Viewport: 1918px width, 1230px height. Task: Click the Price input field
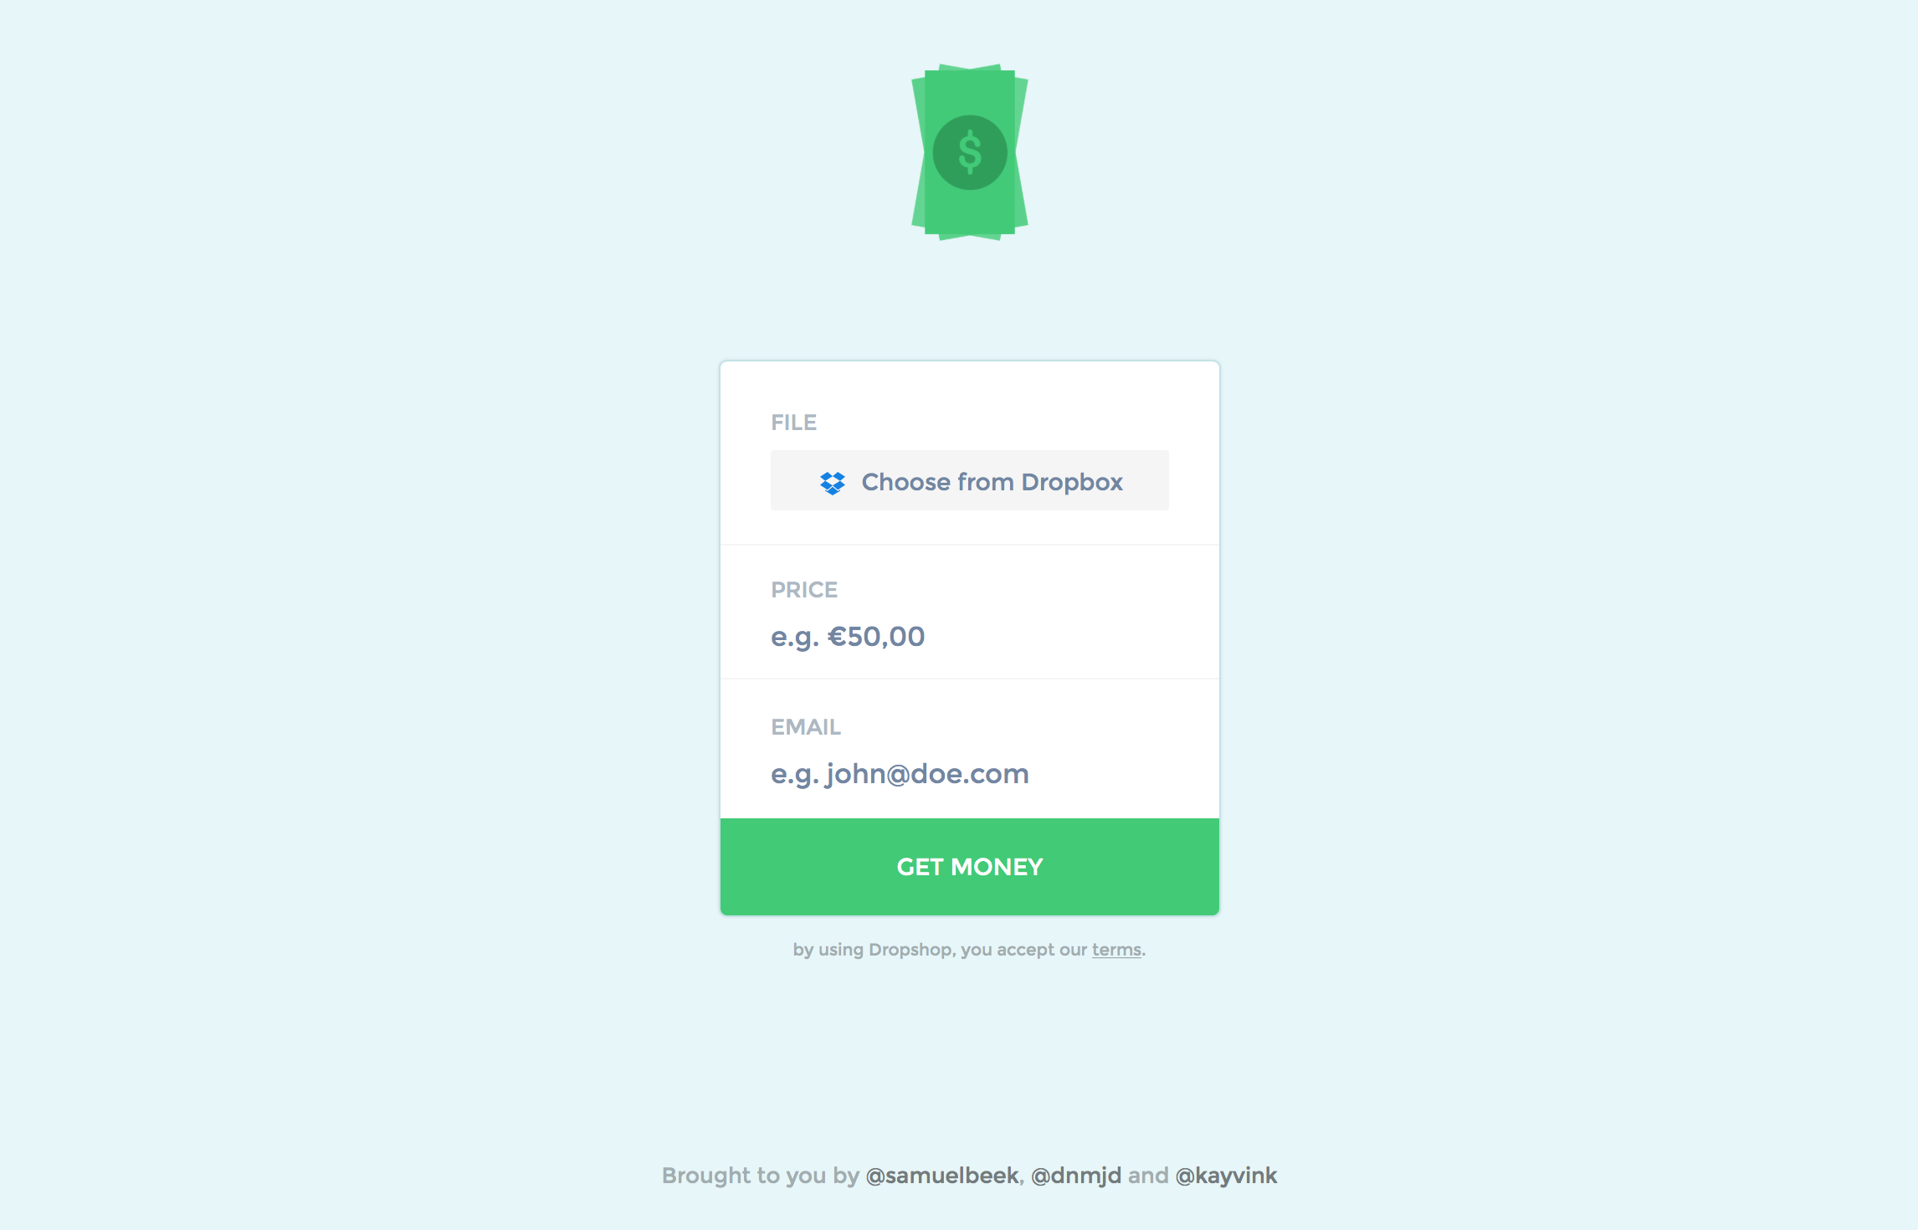pyautogui.click(x=970, y=637)
